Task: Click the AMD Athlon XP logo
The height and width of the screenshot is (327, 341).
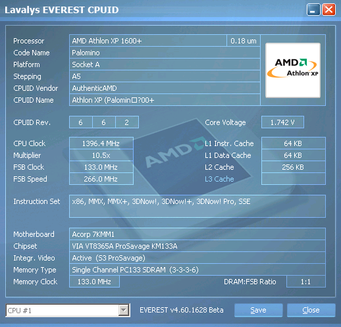Action: tap(293, 70)
